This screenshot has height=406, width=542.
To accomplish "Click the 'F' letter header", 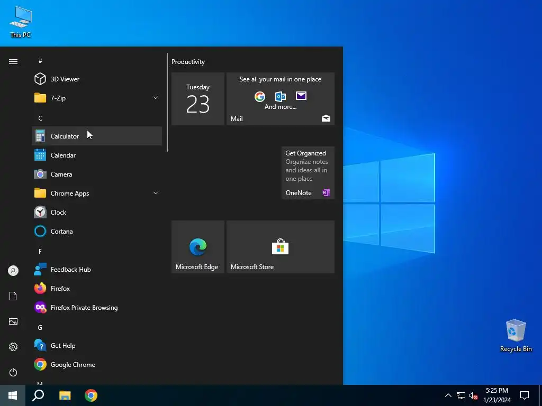I will 40,251.
